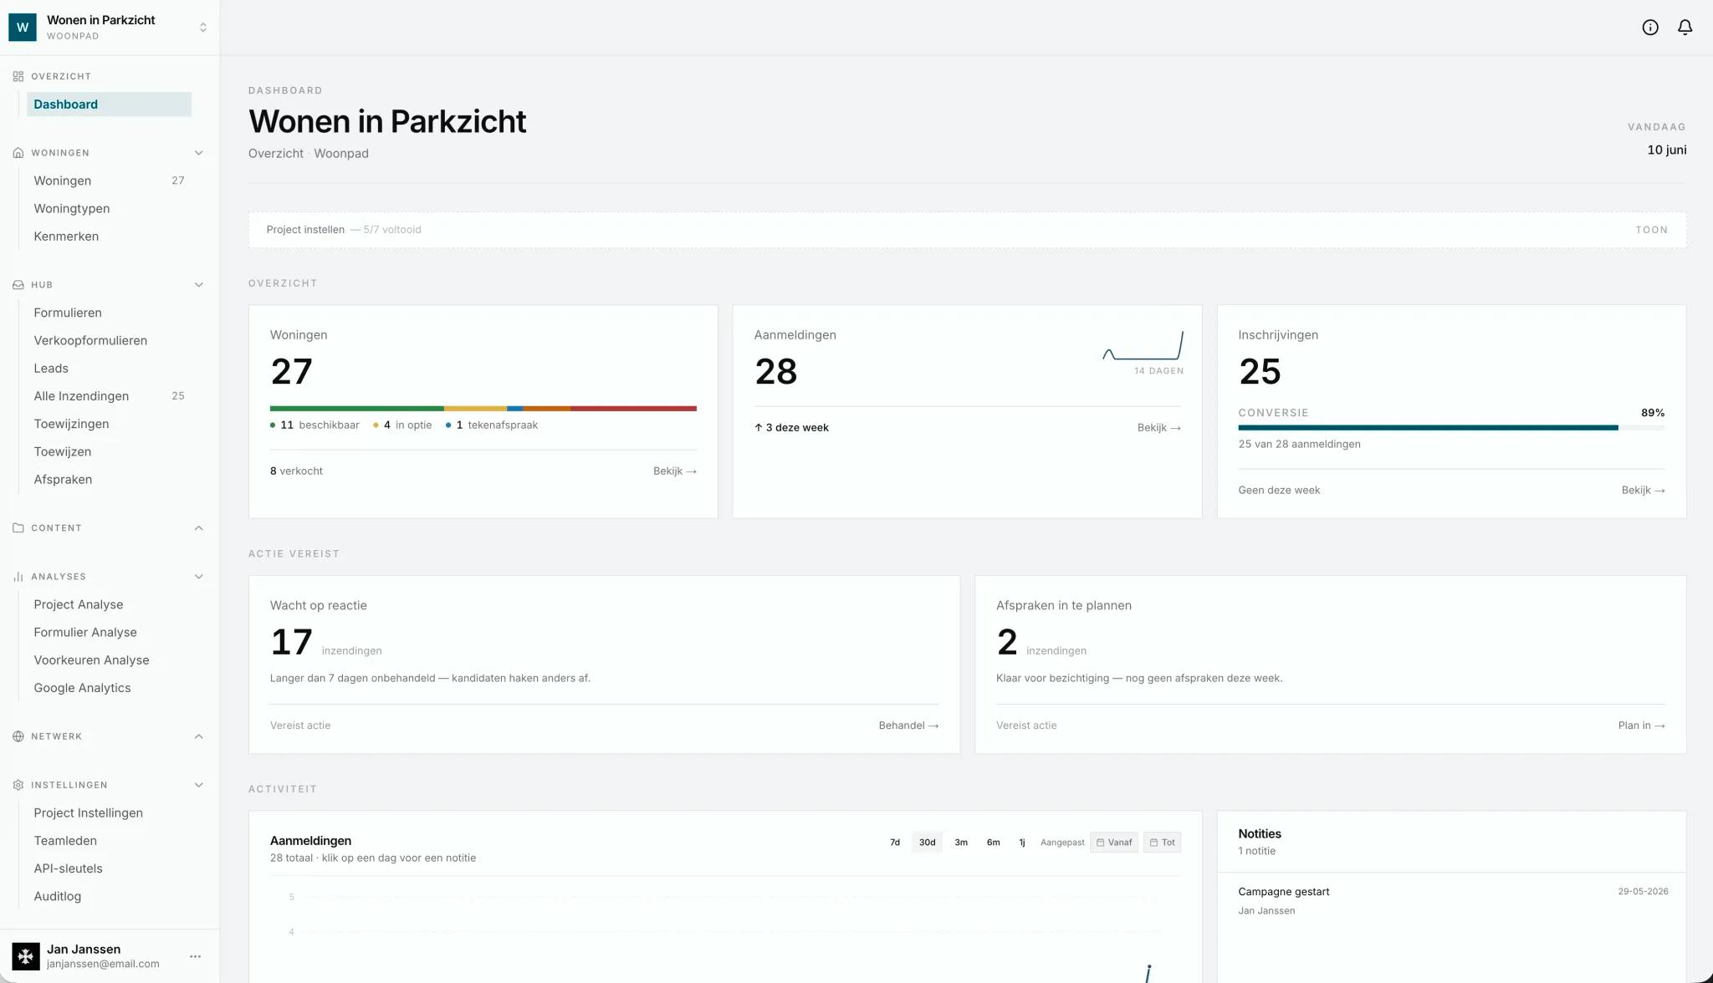This screenshot has height=983, width=1713.
Task: Collapse the Hub sidebar section
Action: (x=199, y=285)
